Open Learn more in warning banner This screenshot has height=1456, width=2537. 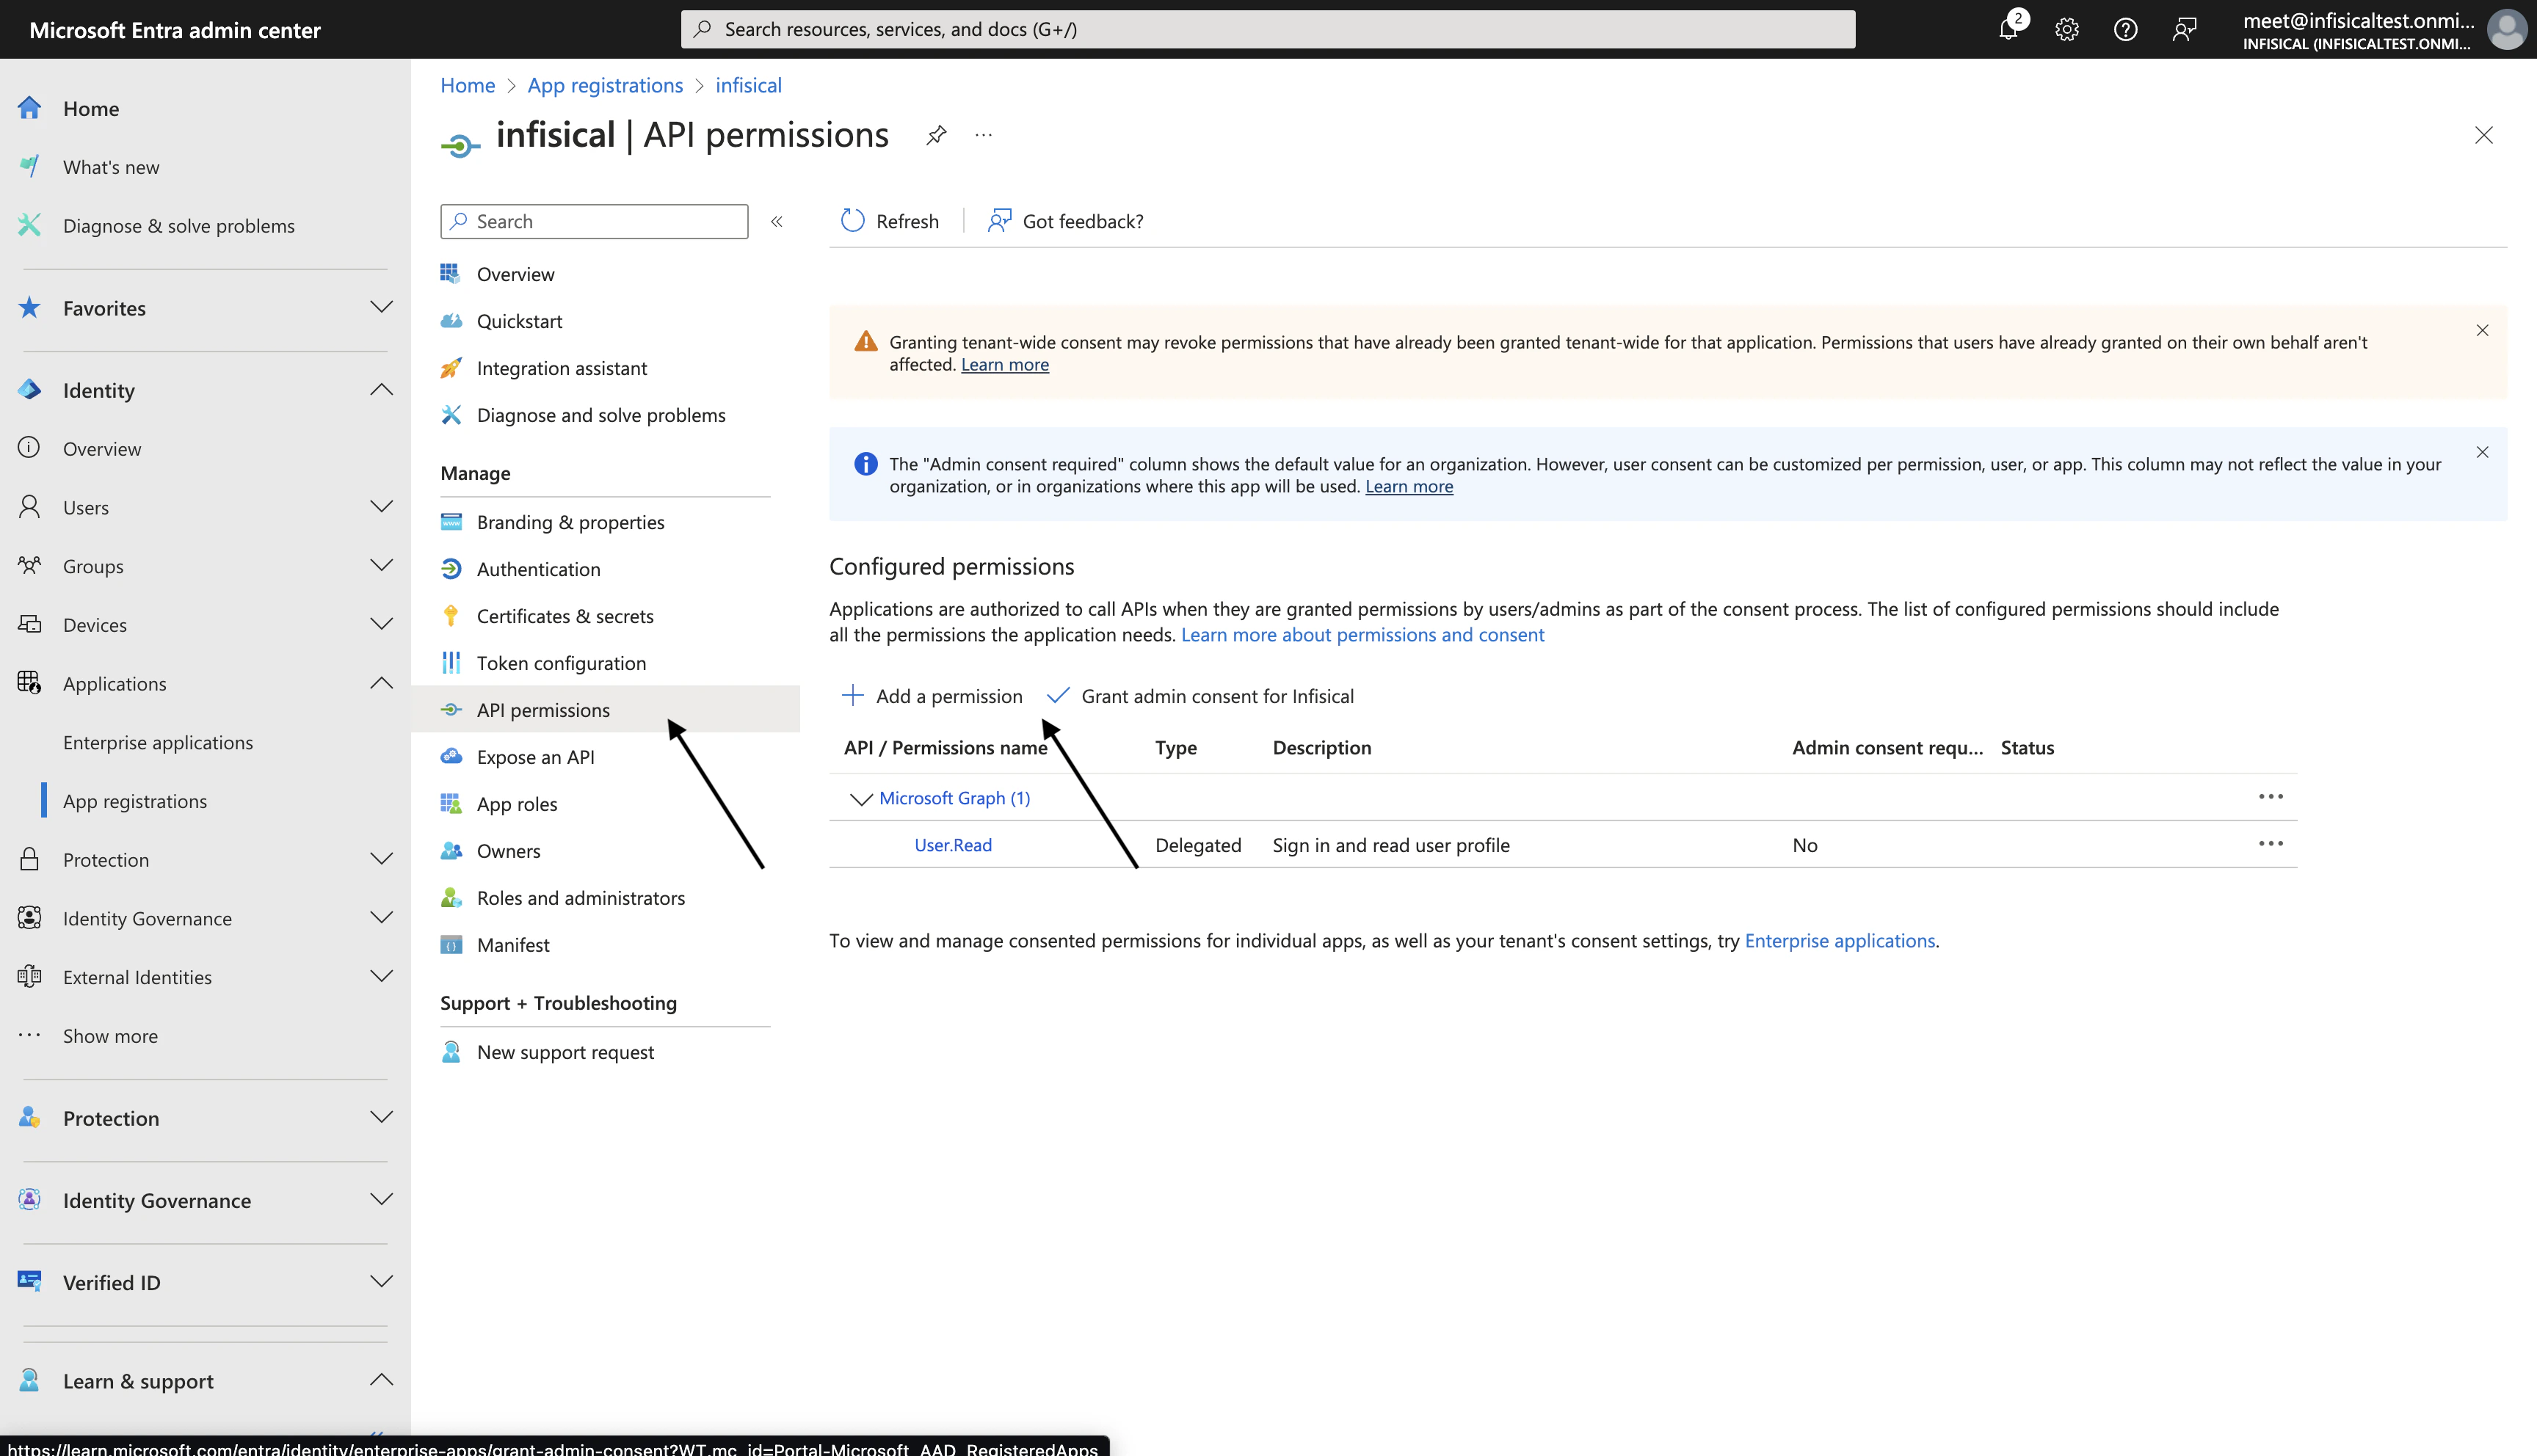[1005, 365]
